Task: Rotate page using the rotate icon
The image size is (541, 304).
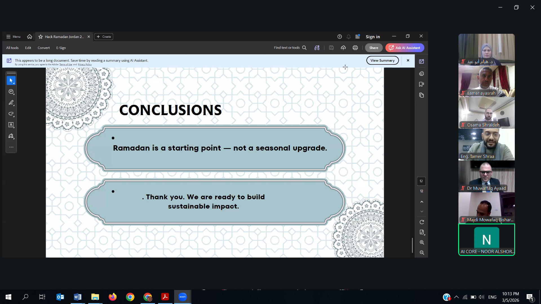Action: point(422,222)
